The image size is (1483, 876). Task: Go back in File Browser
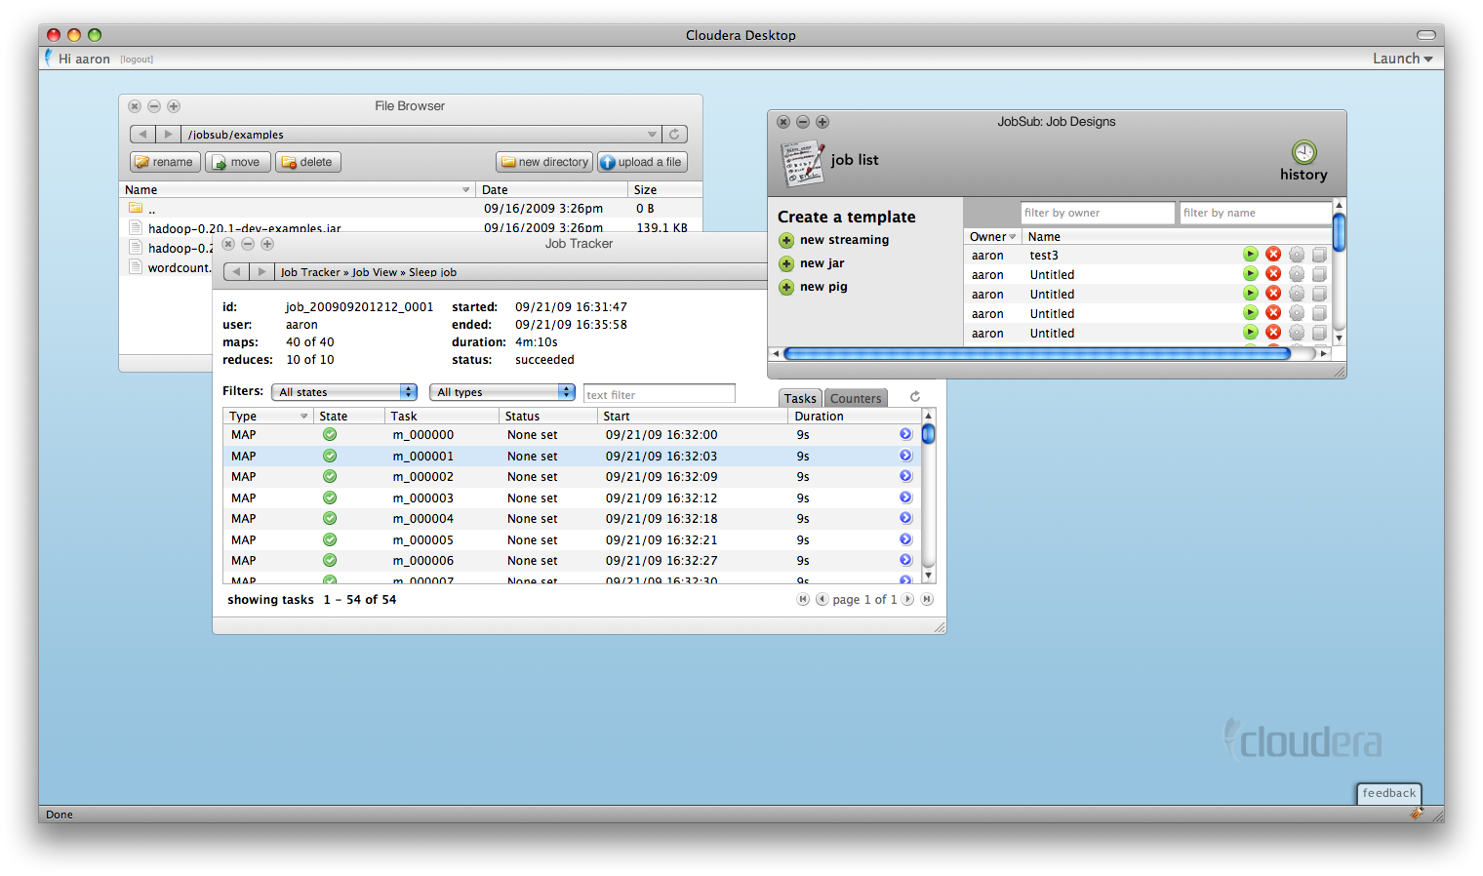pyautogui.click(x=142, y=135)
